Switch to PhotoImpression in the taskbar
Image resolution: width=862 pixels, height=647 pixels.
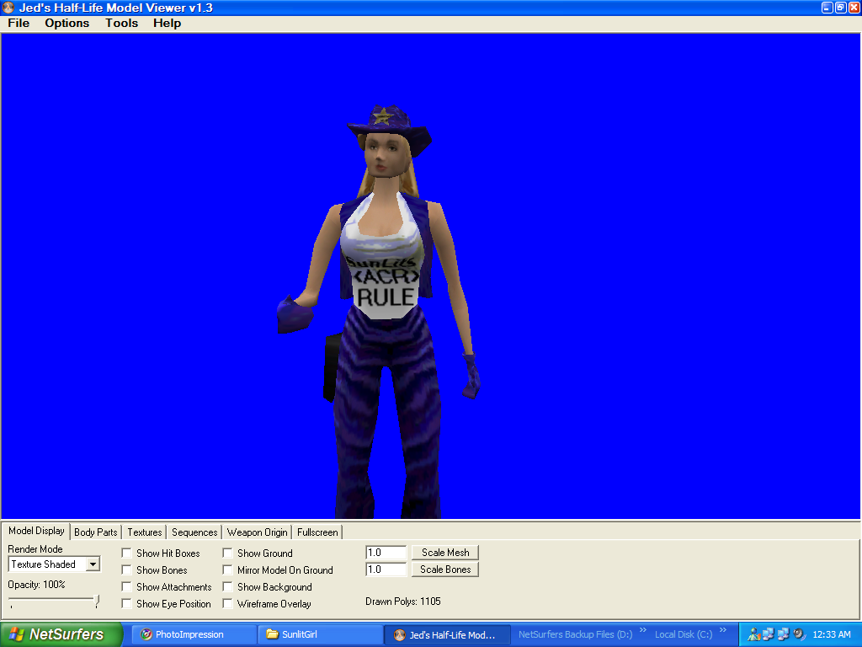(194, 634)
